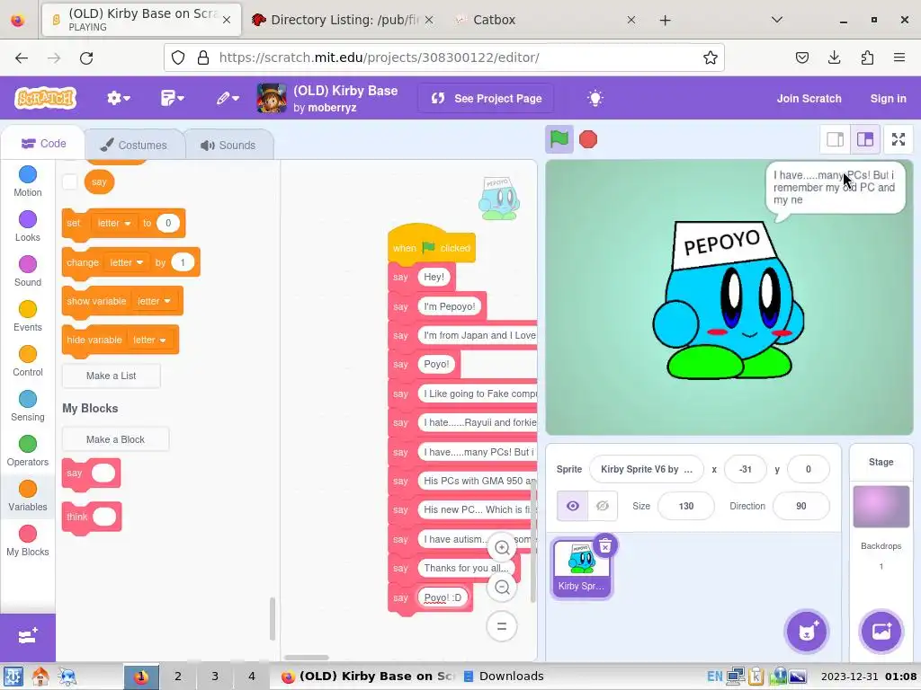Open letter dropdown in change block
The image size is (921, 690).
click(x=126, y=262)
